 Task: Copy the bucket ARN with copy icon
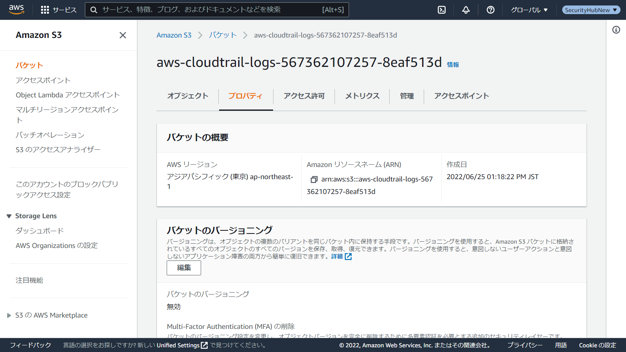tap(314, 180)
